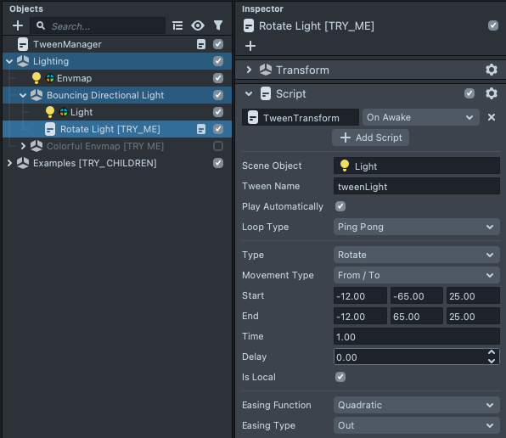The width and height of the screenshot is (506, 438).
Task: Open Easing Type dropdown showing Out
Action: pos(417,425)
